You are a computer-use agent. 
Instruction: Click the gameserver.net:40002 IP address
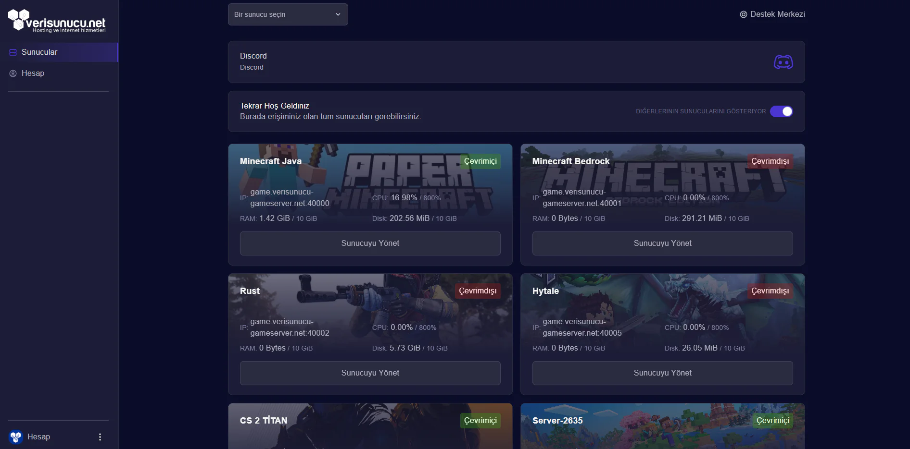coord(290,328)
